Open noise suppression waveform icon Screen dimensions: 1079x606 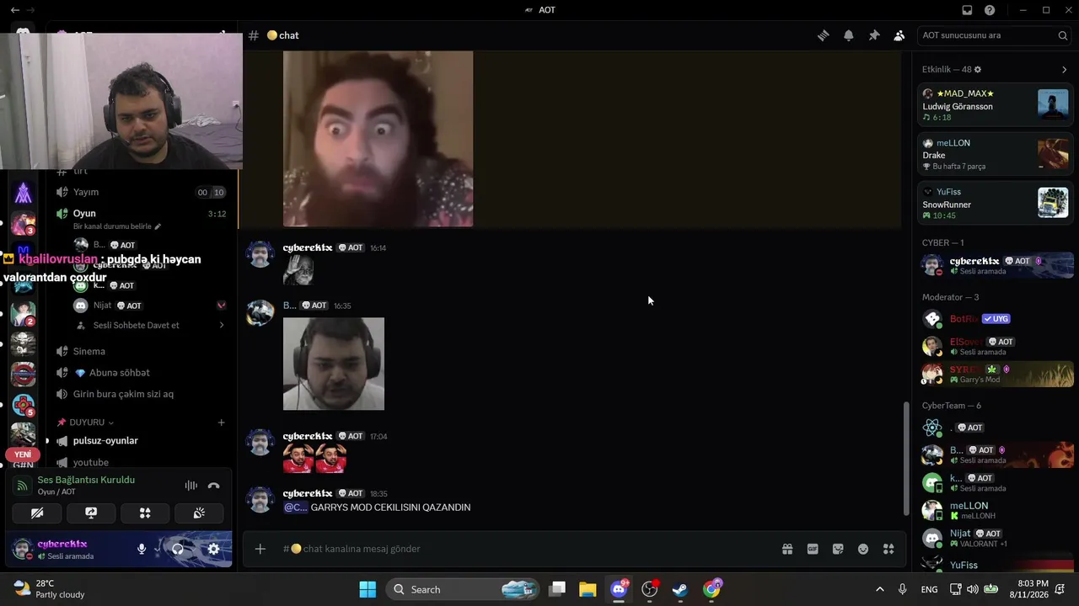pyautogui.click(x=191, y=486)
